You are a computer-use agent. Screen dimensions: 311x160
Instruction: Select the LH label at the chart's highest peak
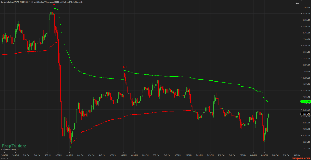[x=53, y=5]
